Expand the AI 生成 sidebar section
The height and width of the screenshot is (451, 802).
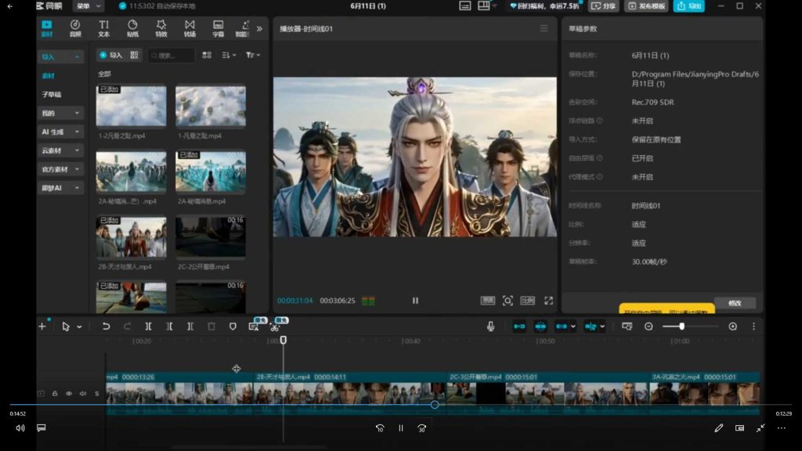tap(60, 132)
